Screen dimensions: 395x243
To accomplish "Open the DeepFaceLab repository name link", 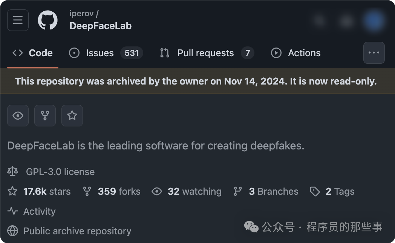I will pyautogui.click(x=101, y=26).
